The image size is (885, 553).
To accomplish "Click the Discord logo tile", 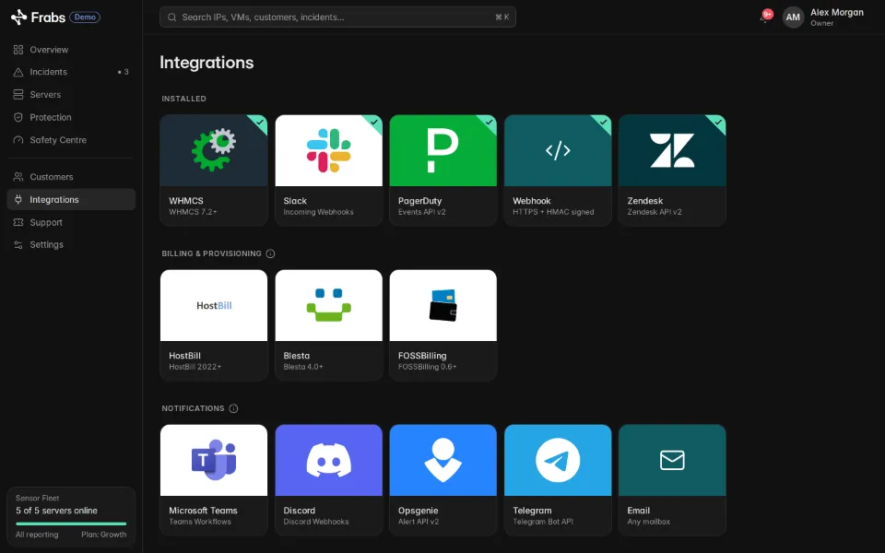I will pos(328,461).
